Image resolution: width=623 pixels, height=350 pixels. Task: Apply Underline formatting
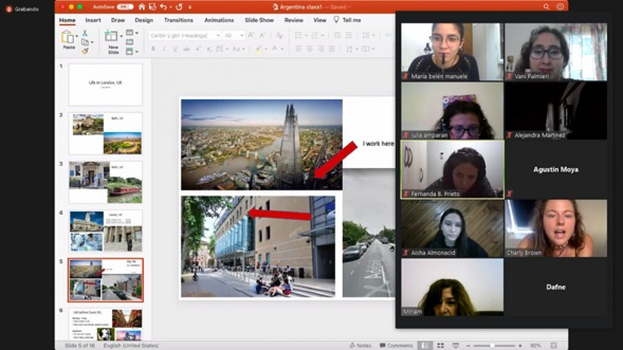point(175,49)
